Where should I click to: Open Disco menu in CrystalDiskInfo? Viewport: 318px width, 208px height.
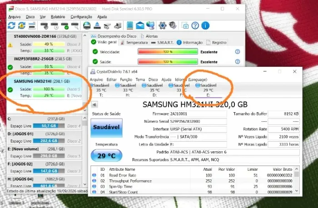tap(153, 79)
